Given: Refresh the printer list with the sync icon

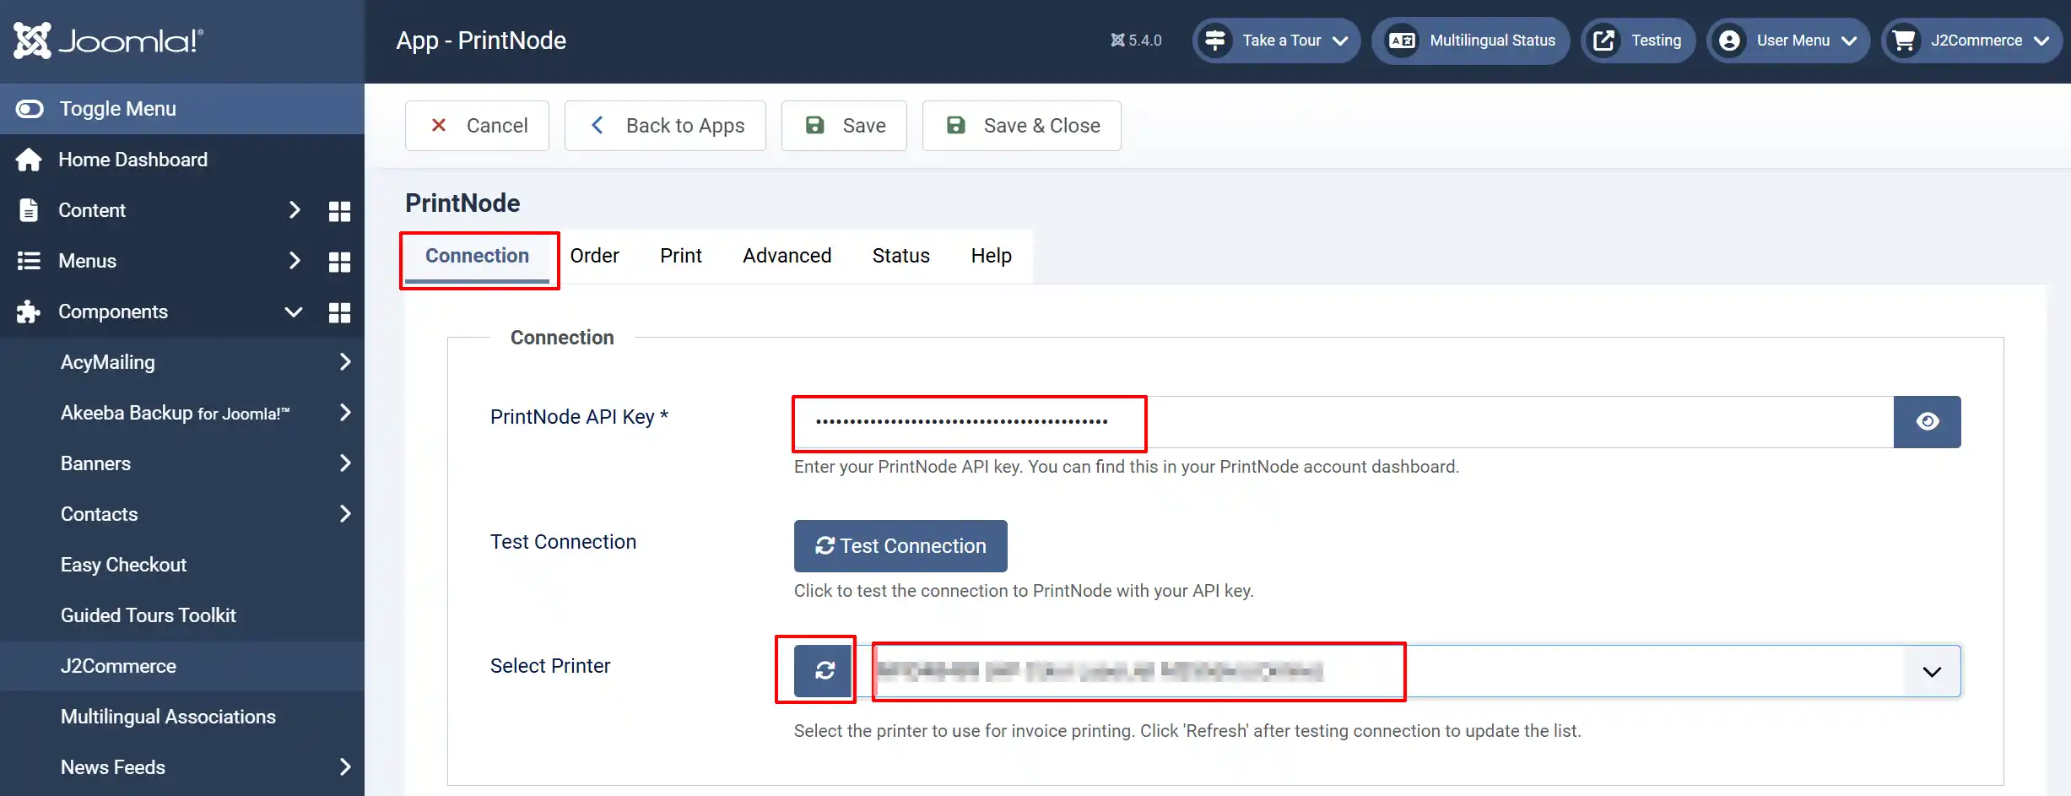Looking at the screenshot, I should [824, 670].
